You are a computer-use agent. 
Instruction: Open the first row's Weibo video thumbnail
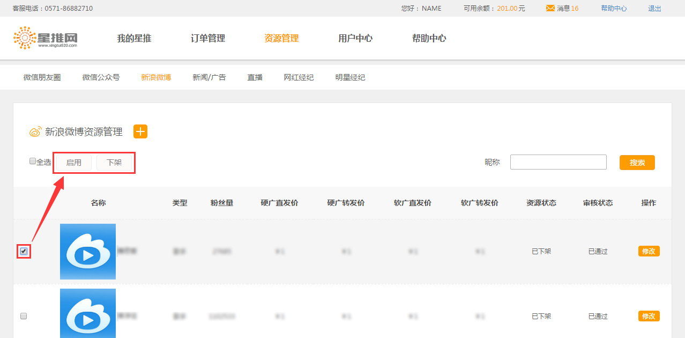click(x=88, y=252)
